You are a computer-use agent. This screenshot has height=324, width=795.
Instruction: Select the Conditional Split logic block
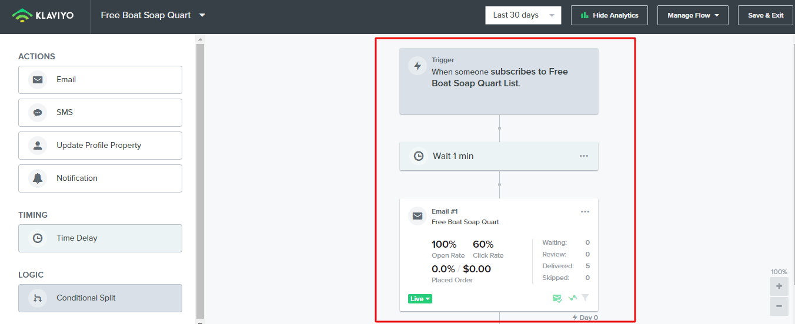(x=100, y=298)
